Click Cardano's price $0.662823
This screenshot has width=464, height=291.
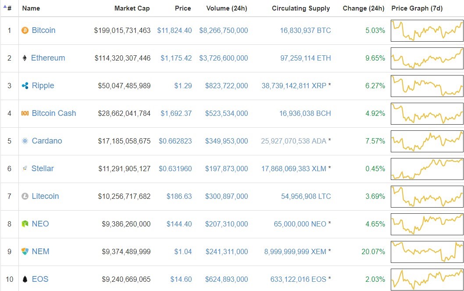coord(175,141)
